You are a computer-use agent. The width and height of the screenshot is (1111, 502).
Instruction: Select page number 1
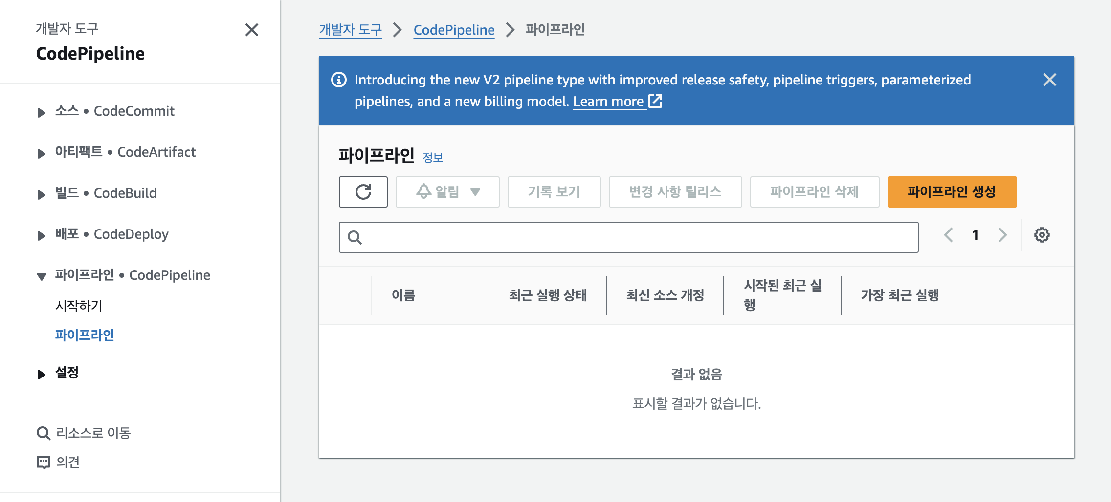point(975,235)
